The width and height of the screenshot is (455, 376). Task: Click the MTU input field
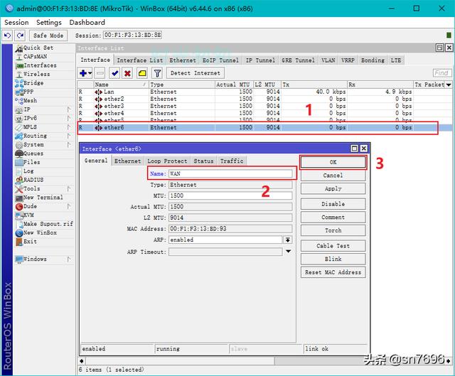click(230, 195)
